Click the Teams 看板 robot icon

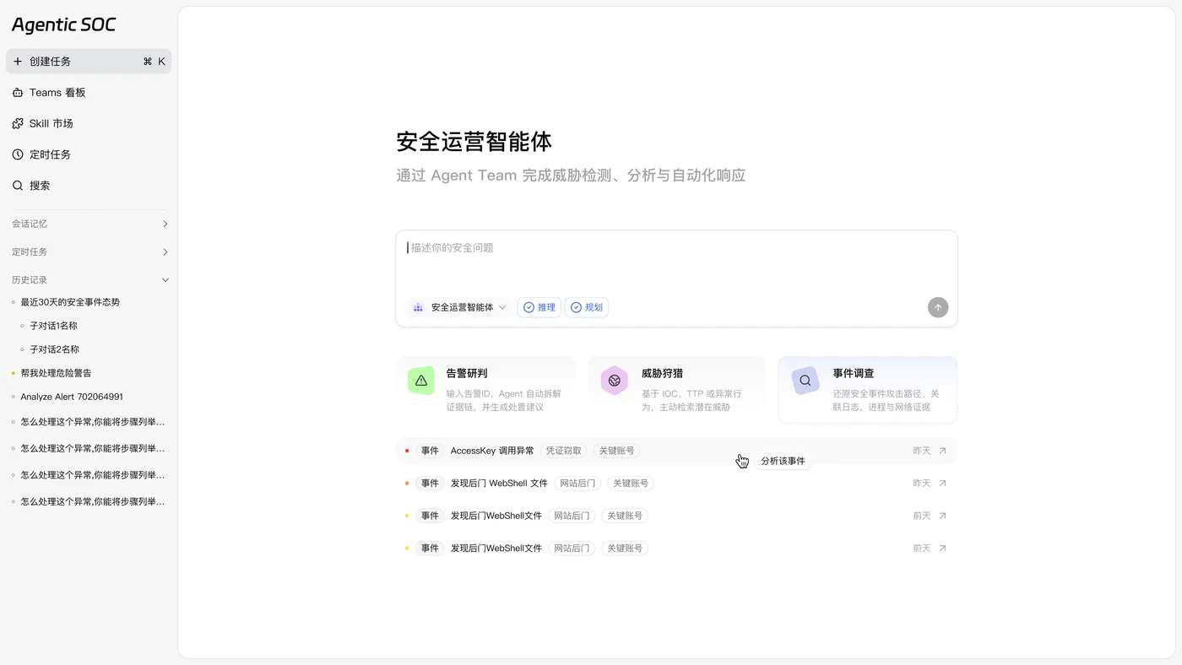click(x=18, y=93)
